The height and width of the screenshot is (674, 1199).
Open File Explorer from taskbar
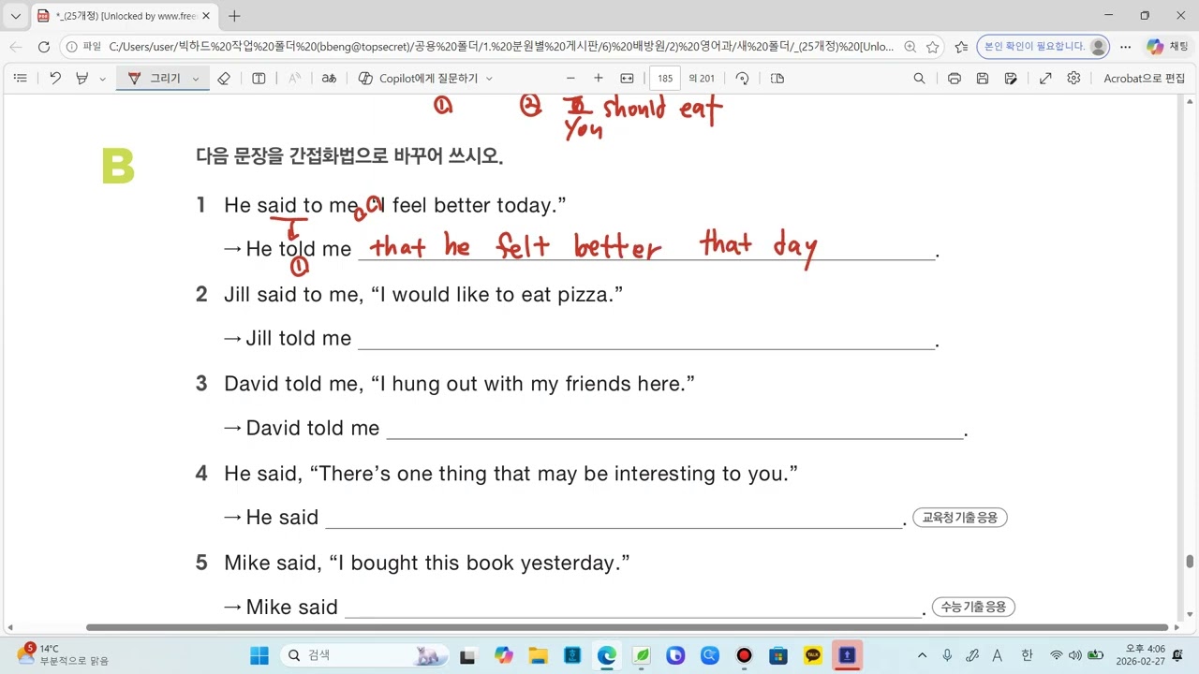pyautogui.click(x=538, y=655)
